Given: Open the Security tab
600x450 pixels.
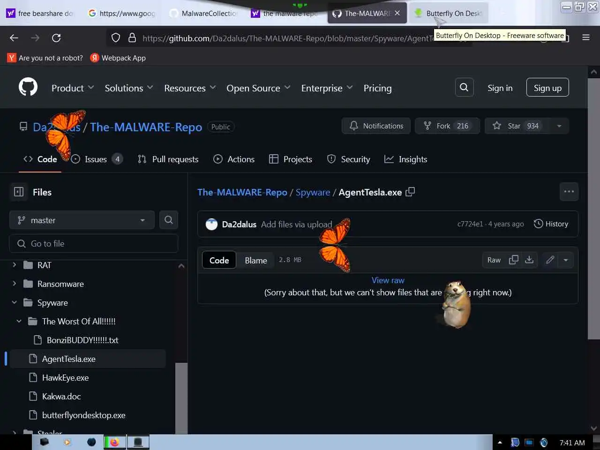Looking at the screenshot, I should click(349, 159).
